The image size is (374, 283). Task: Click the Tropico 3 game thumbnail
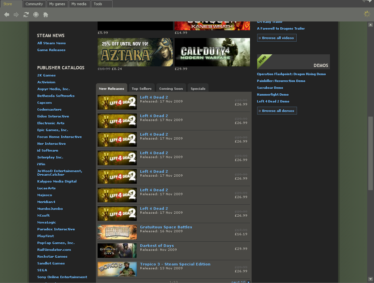coord(117,269)
